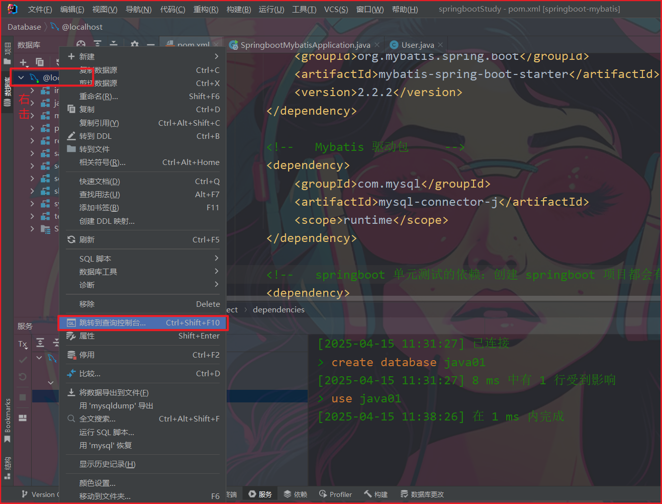Click the expand all icon in the 服务 toolbar

pos(40,343)
